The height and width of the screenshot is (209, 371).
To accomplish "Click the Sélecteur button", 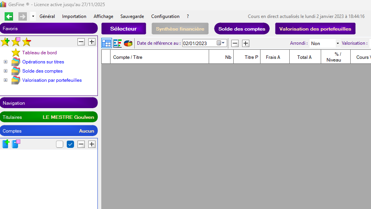I will pyautogui.click(x=124, y=29).
